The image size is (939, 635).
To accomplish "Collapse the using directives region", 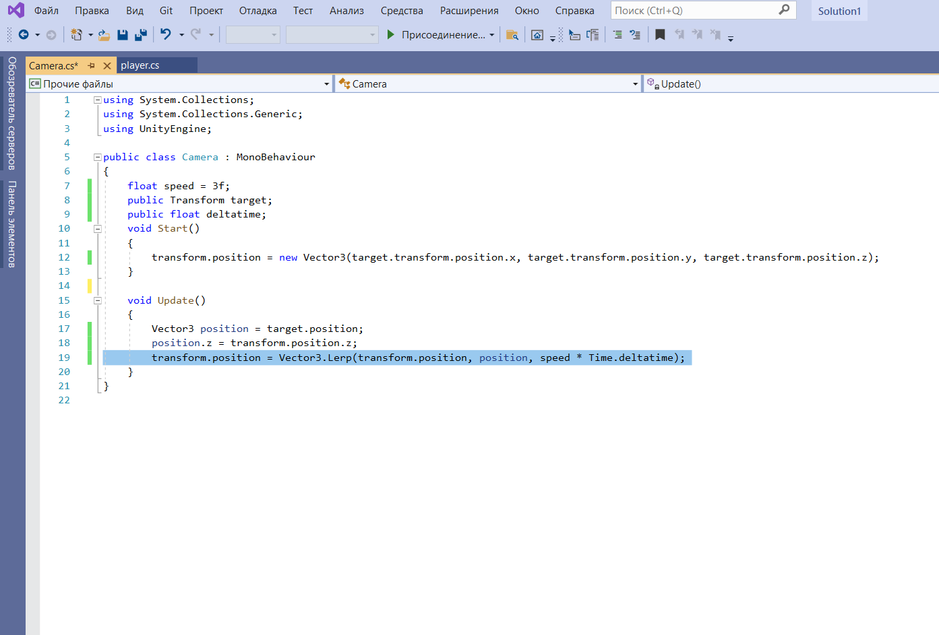I will pyautogui.click(x=97, y=100).
